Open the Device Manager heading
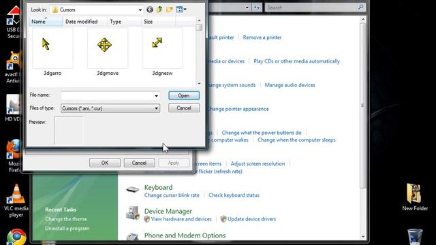Image resolution: width=436 pixels, height=245 pixels. coord(168,212)
